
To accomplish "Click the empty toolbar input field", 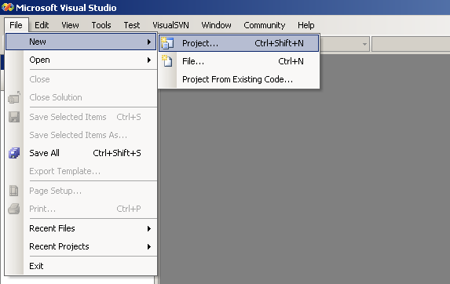I will pos(411,44).
